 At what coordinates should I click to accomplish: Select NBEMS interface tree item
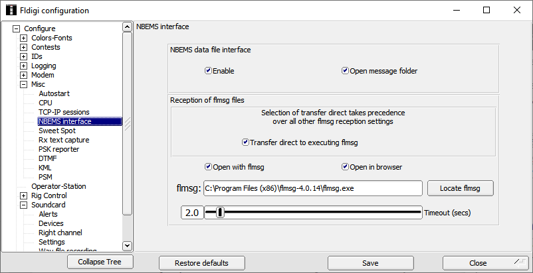[x=80, y=121]
